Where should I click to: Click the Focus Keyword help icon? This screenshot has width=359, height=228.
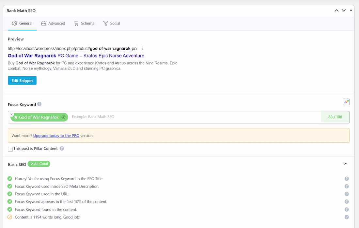click(39, 104)
